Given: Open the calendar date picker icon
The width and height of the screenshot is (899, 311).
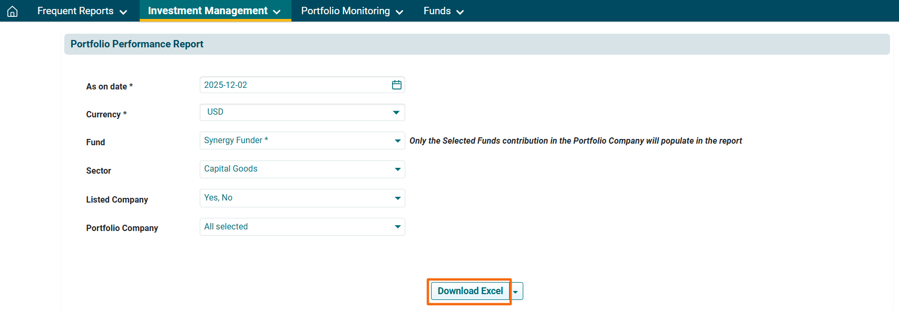Looking at the screenshot, I should pyautogui.click(x=396, y=85).
